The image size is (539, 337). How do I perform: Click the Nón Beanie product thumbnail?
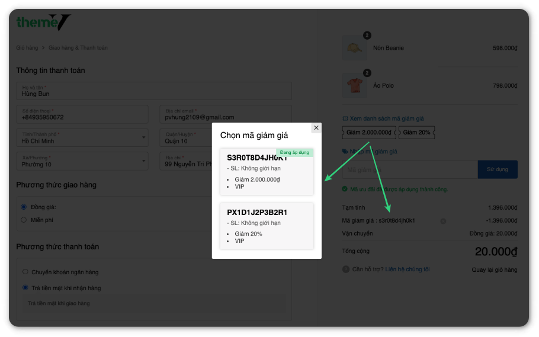point(354,48)
